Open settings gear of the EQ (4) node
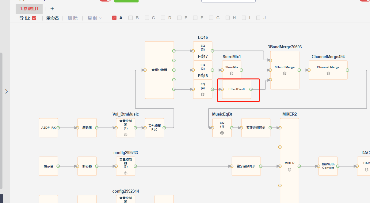Image resolution: width=370 pixels, height=203 pixels. click(203, 94)
